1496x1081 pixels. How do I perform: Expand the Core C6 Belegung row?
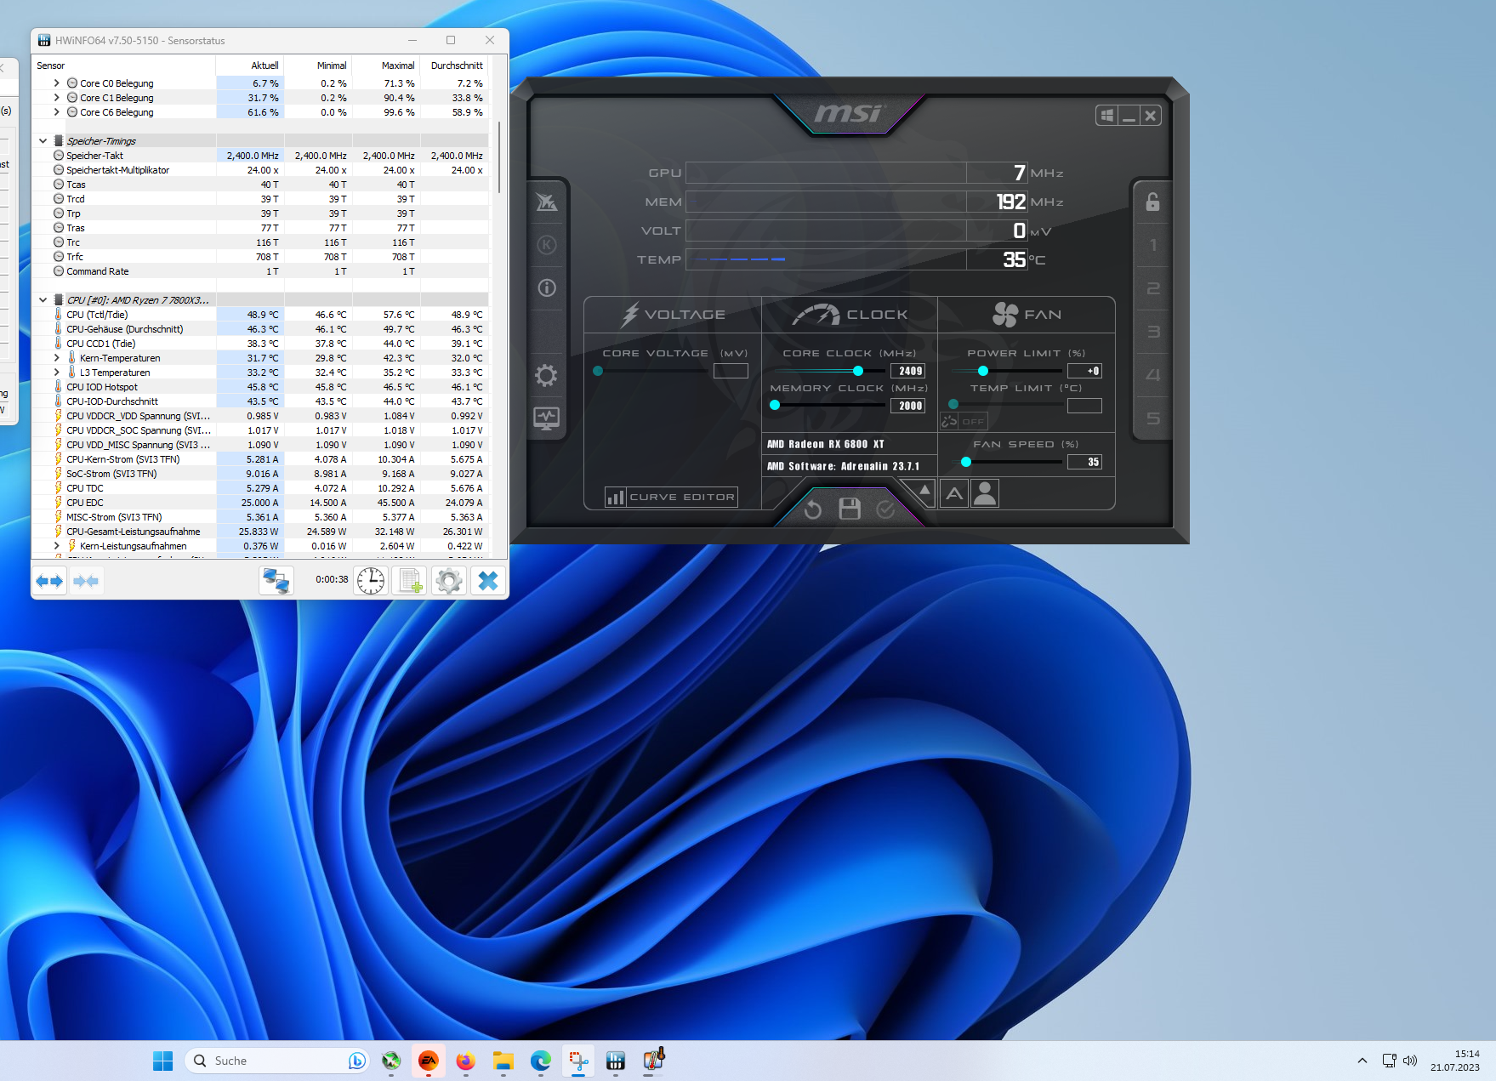(57, 112)
